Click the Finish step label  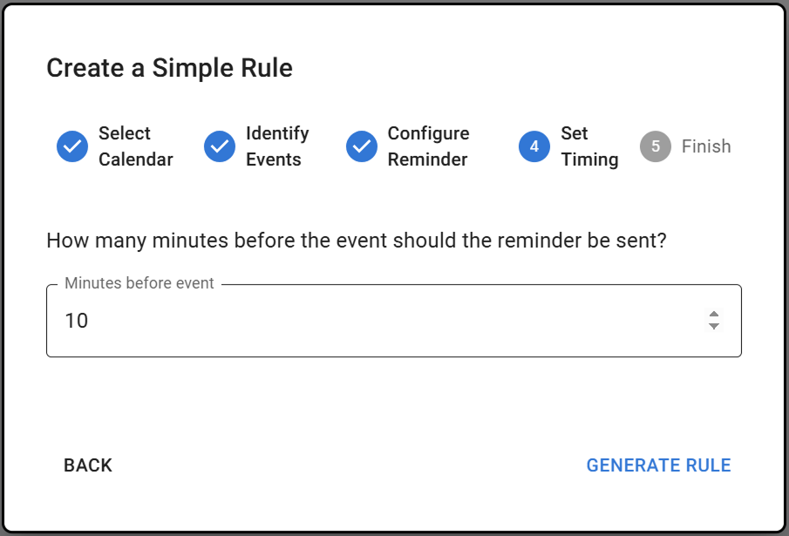[706, 146]
